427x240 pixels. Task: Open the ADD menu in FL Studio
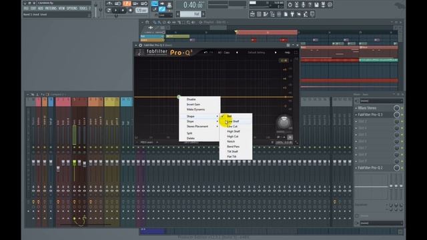(x=41, y=9)
